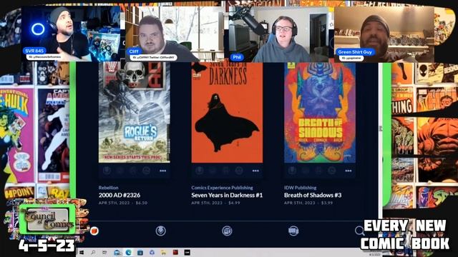Open the Comics Experience Publishing link
Image resolution: width=458 pixels, height=257 pixels.
tap(223, 188)
